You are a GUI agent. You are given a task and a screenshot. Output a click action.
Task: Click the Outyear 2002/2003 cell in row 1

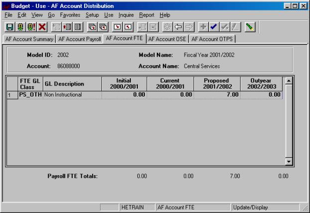tap(261, 95)
